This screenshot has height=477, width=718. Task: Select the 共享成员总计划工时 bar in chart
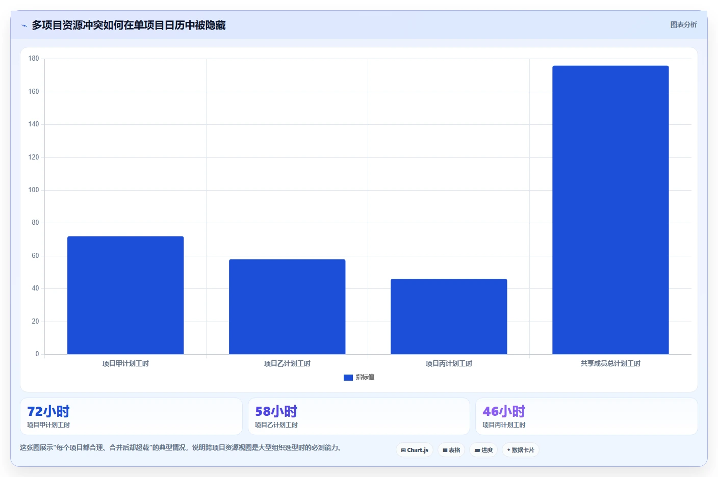[610, 210]
